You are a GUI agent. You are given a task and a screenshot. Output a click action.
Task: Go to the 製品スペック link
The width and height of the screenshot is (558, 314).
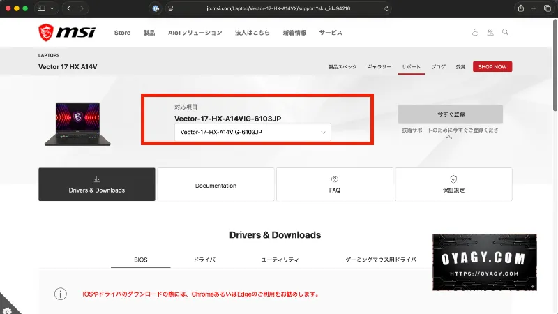[342, 67]
